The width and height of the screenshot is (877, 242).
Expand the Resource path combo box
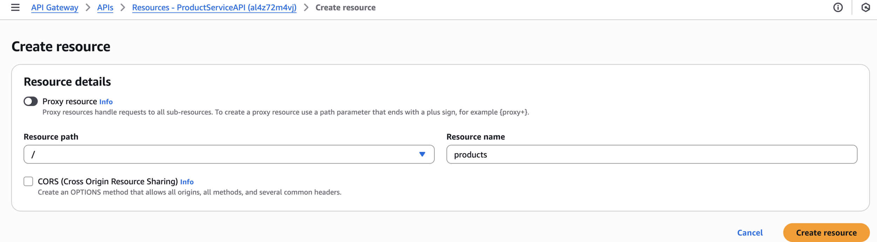(x=229, y=154)
